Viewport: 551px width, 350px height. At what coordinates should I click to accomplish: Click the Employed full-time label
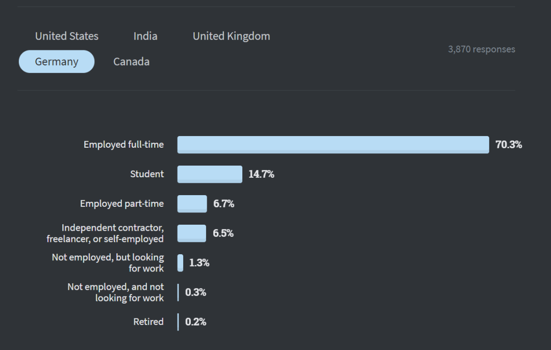(123, 145)
